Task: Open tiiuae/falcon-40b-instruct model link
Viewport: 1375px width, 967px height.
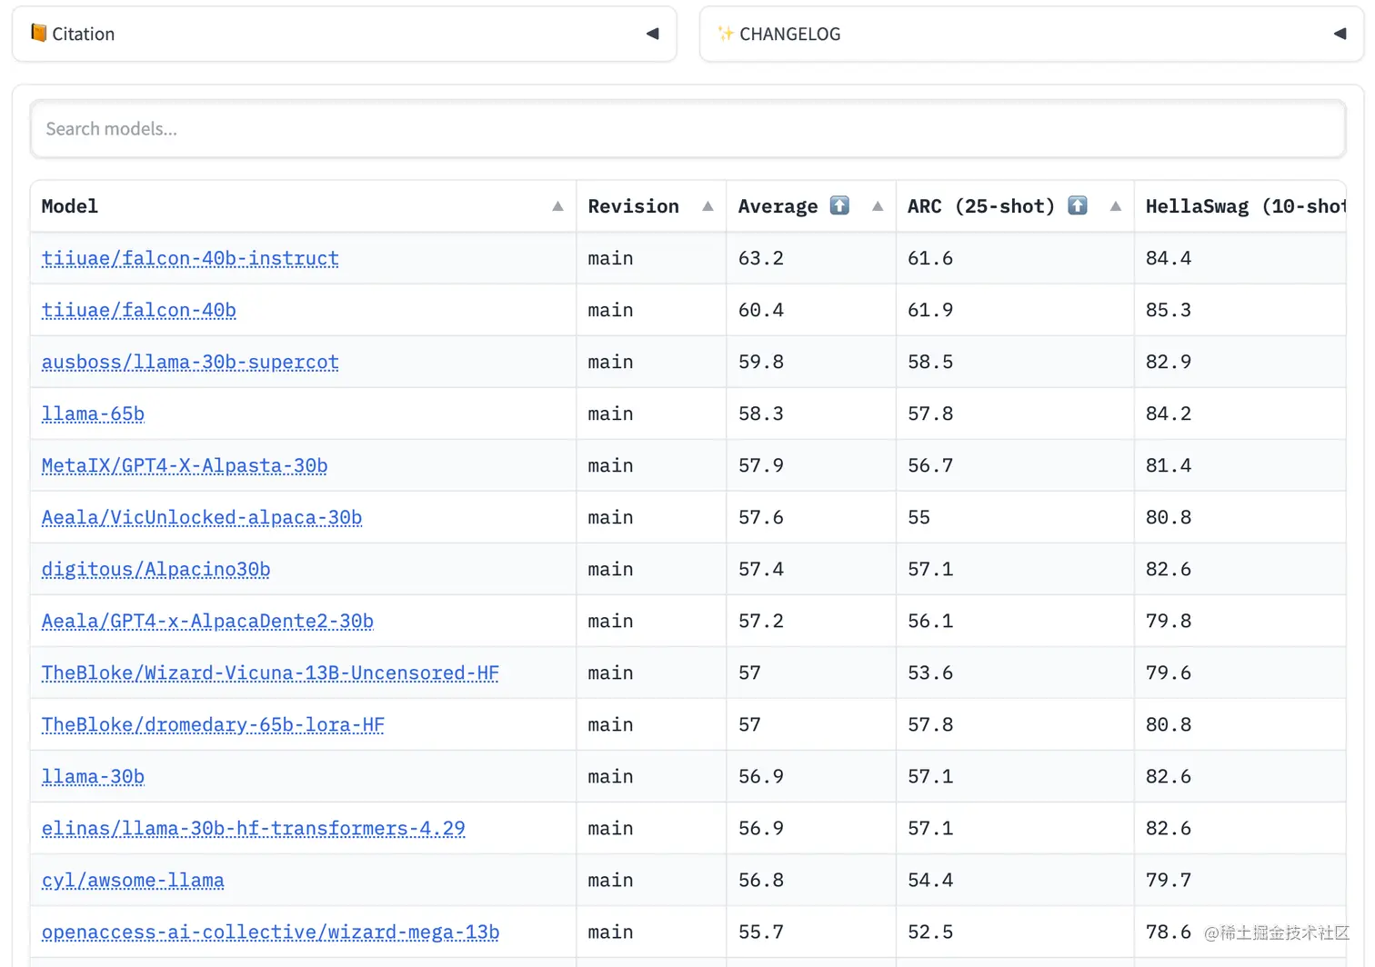Action: click(190, 258)
